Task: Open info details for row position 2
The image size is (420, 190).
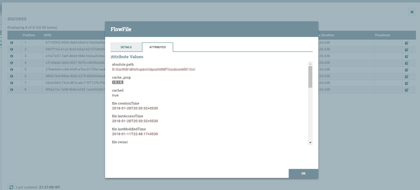Action: tap(11, 49)
